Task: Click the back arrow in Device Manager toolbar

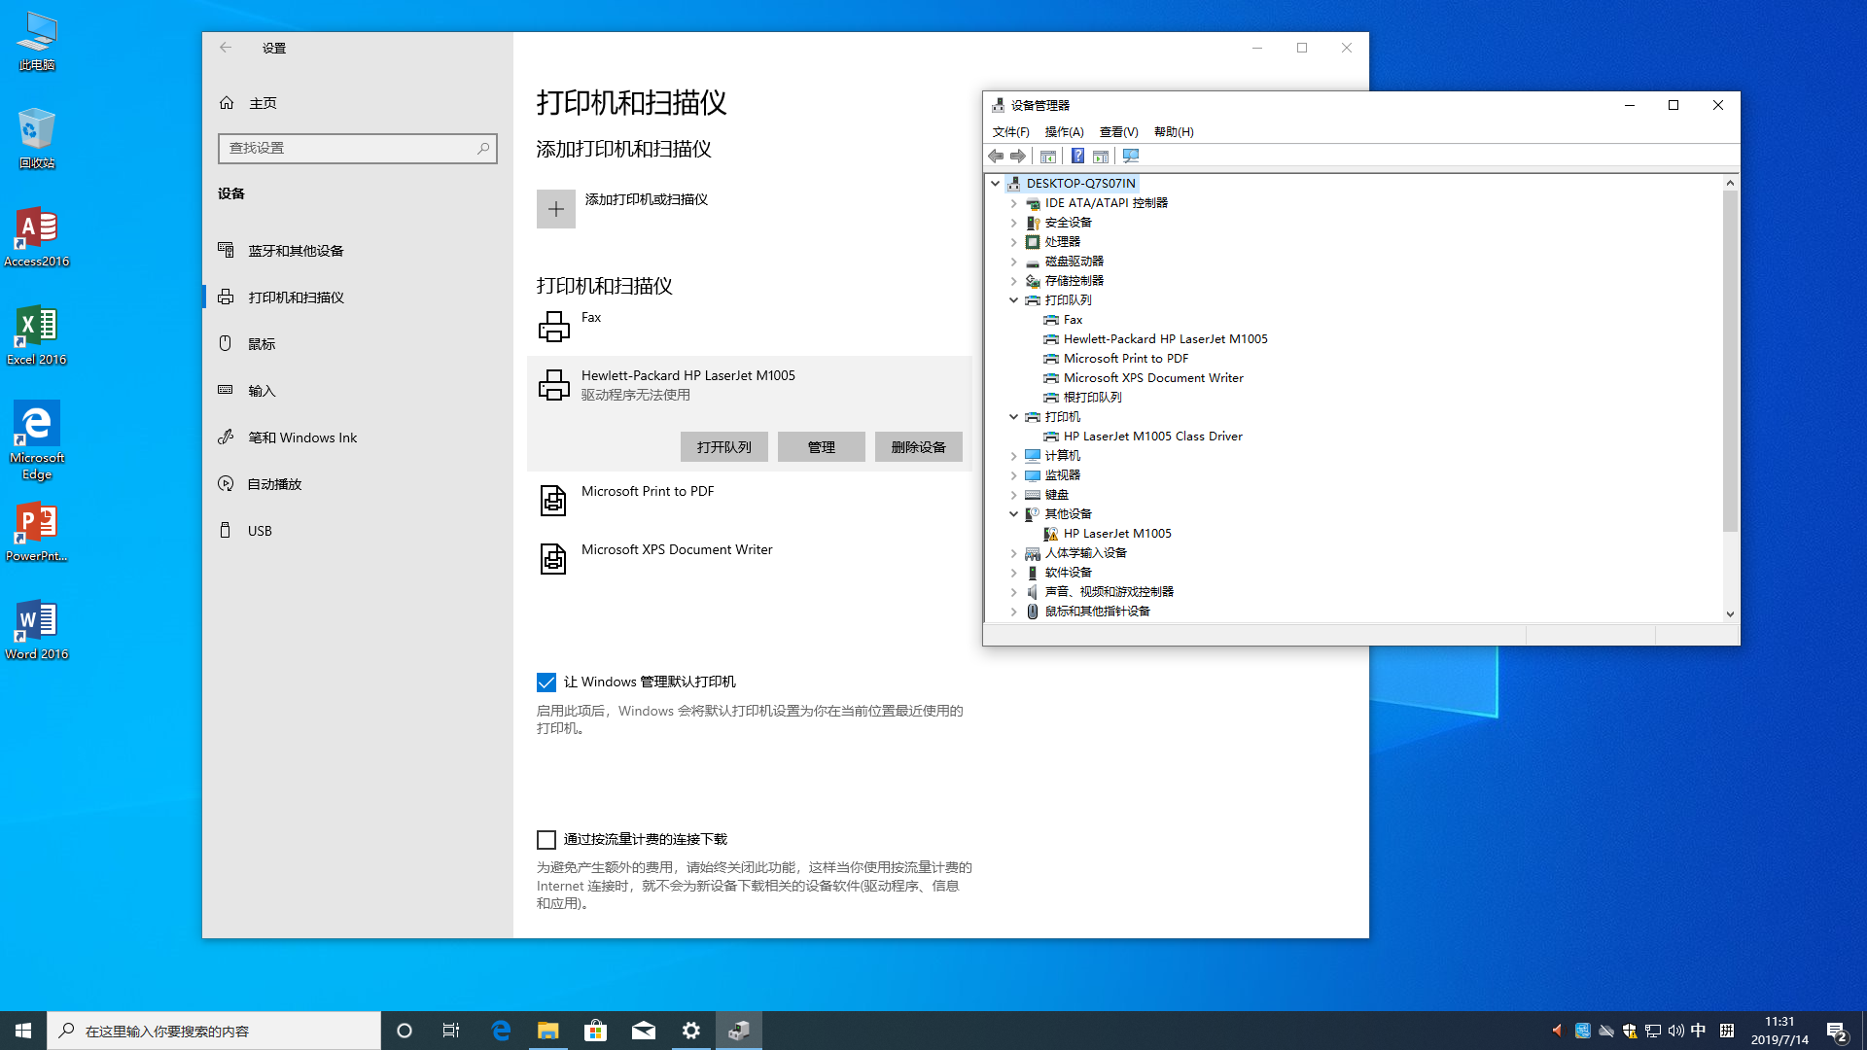Action: 996,156
